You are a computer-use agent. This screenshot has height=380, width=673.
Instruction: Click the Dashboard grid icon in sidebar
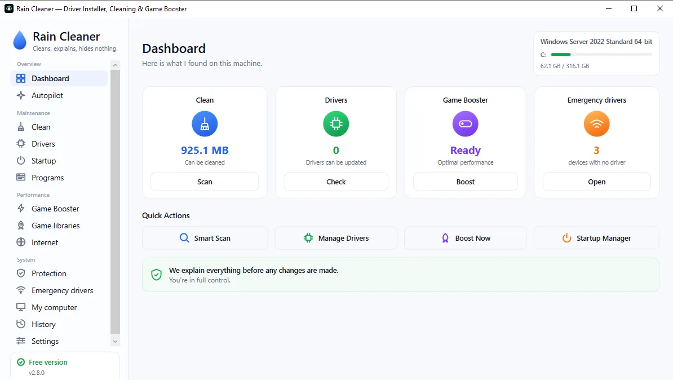coord(21,78)
